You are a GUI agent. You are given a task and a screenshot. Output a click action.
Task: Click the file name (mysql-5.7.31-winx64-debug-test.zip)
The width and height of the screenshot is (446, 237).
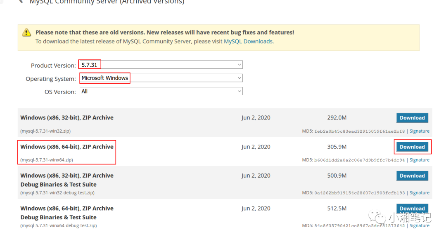pos(59,225)
